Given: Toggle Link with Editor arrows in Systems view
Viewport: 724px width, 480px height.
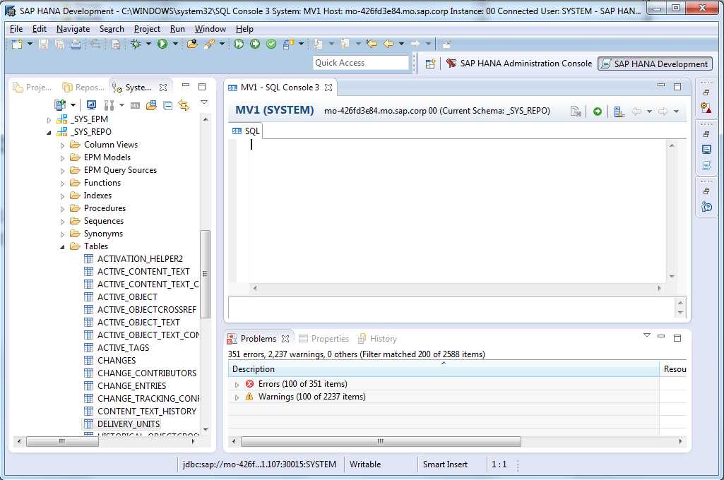Looking at the screenshot, I should point(184,105).
